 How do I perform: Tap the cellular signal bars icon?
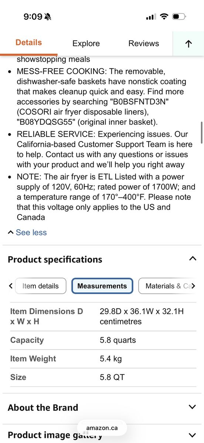[x=150, y=17]
